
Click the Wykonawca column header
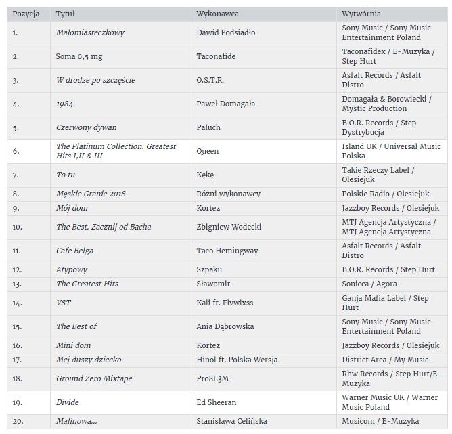coord(217,14)
